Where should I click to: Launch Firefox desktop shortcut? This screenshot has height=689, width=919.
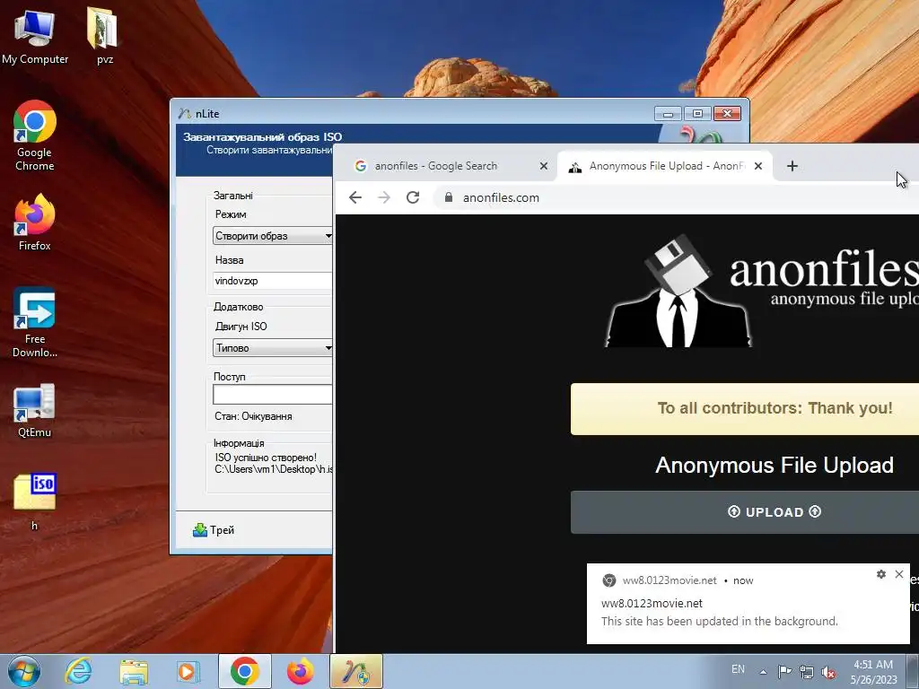tap(35, 222)
